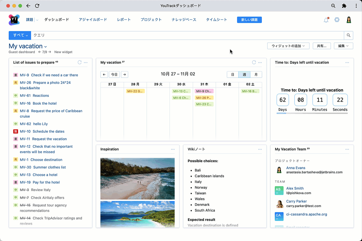Screen dimensions: 362x241
Task: Switch calendar to week view (週)
Action: 244,74
